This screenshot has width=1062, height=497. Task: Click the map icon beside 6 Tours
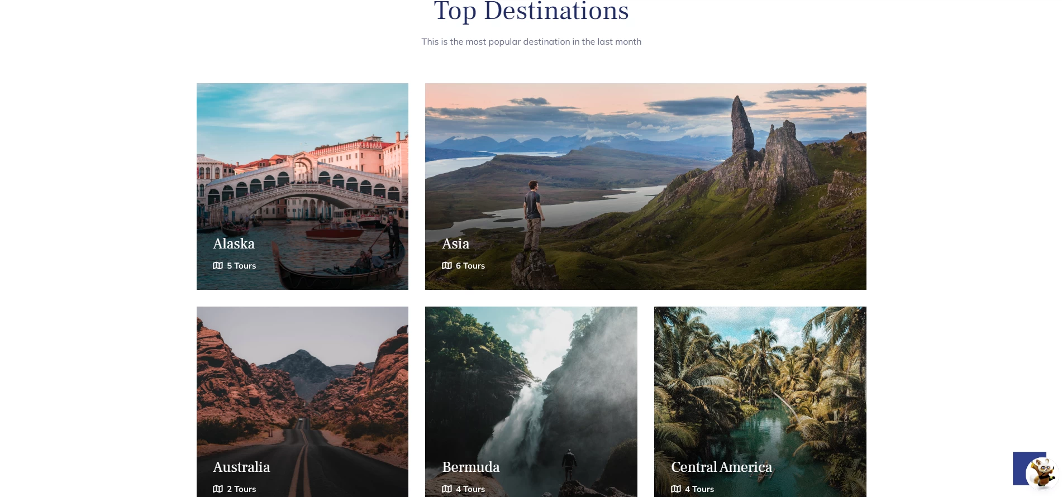(447, 266)
